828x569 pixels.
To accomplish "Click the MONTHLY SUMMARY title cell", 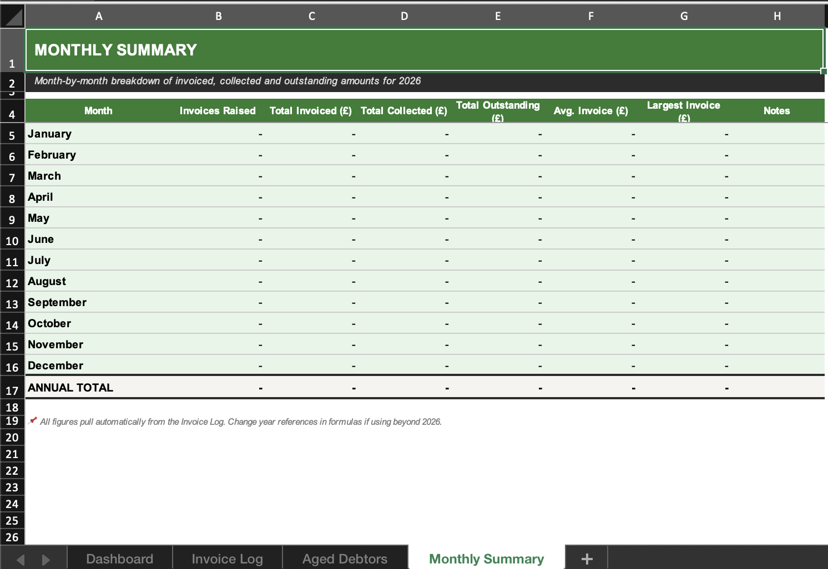I will coord(425,50).
